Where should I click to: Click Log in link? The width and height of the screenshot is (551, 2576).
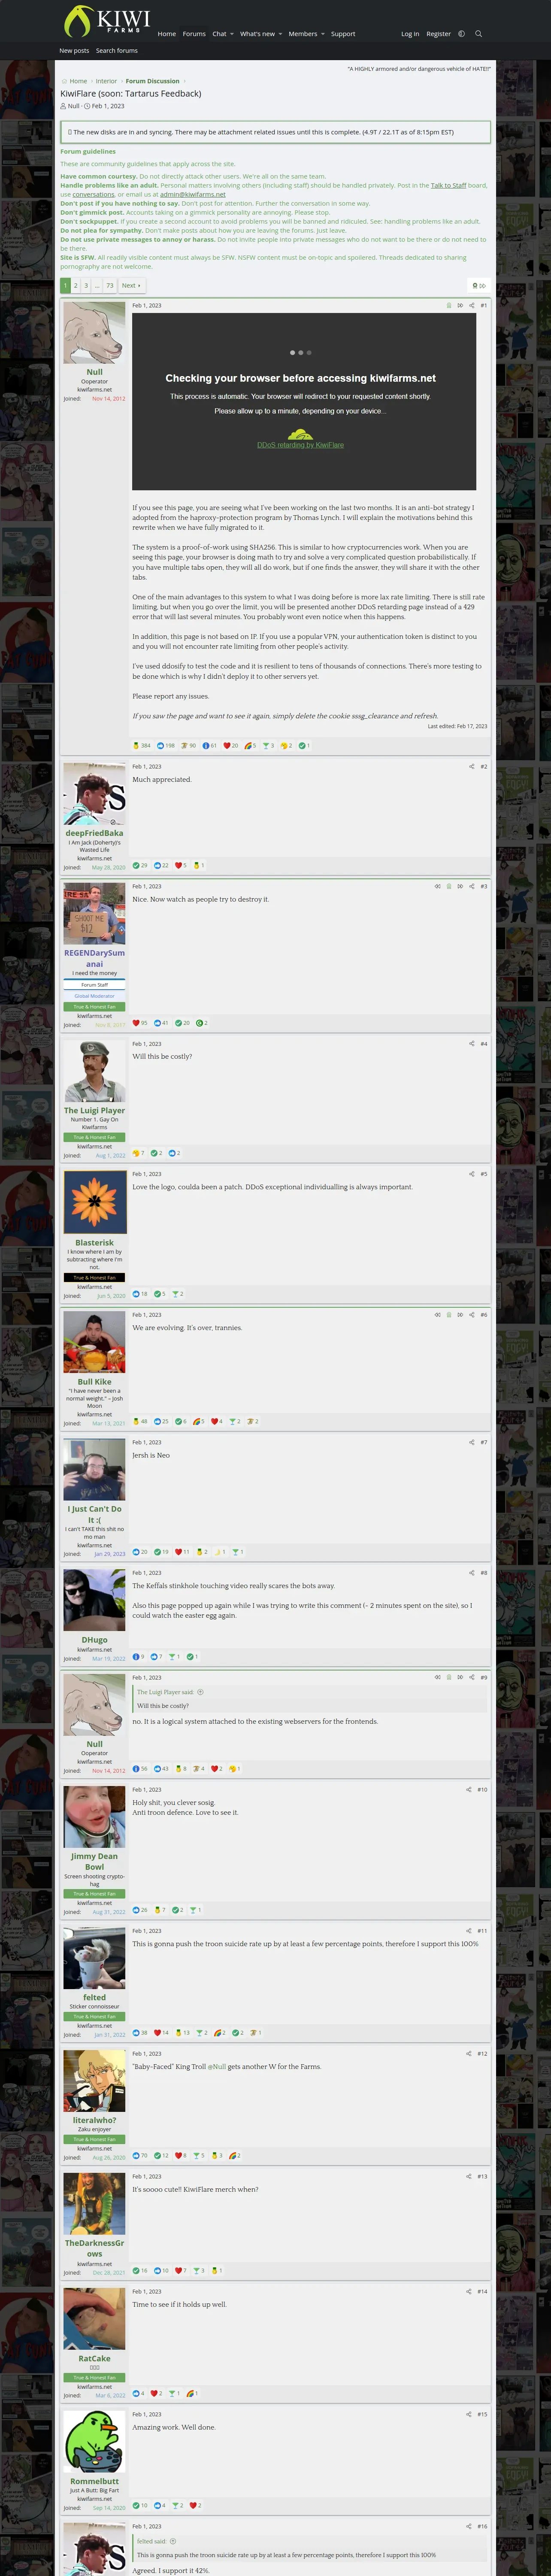click(410, 34)
